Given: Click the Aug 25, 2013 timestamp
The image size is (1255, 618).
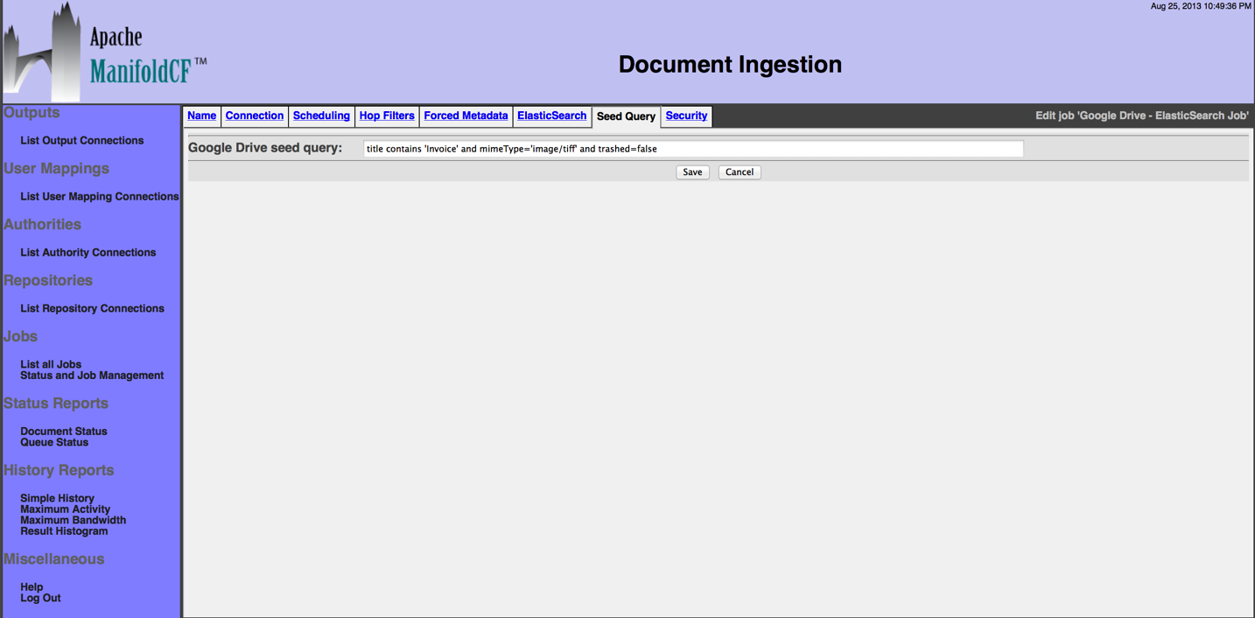Looking at the screenshot, I should (x=1201, y=6).
